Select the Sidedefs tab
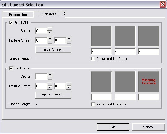The width and height of the screenshot is (167, 134). click(x=49, y=14)
